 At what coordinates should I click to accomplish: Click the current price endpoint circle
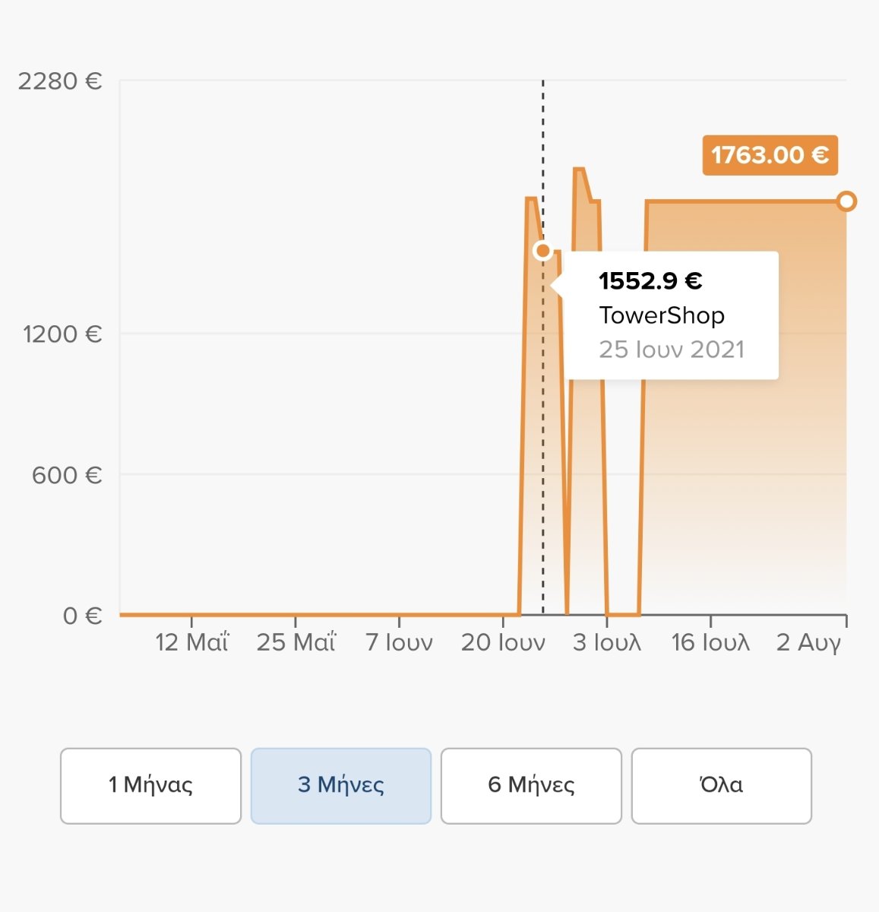pyautogui.click(x=846, y=201)
